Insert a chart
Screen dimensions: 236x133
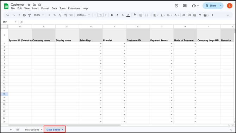[x=194, y=15]
